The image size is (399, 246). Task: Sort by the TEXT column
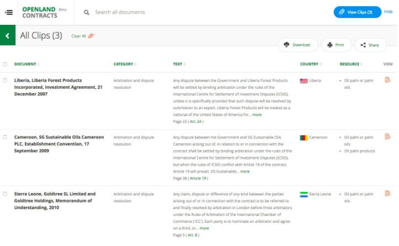[x=179, y=64]
